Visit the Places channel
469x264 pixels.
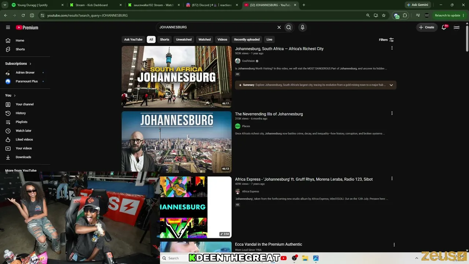(246, 126)
